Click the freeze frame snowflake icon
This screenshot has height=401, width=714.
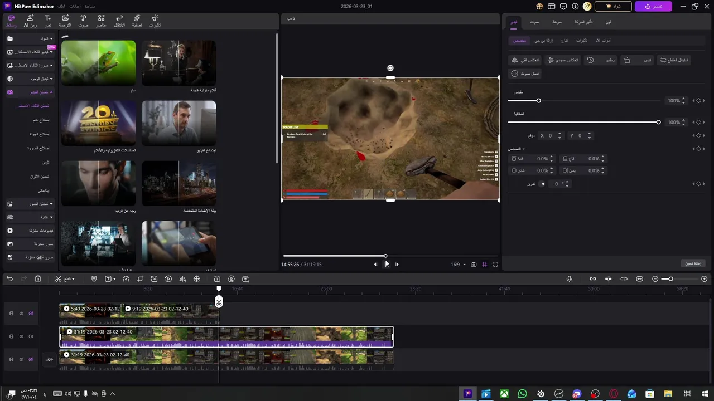(196, 279)
